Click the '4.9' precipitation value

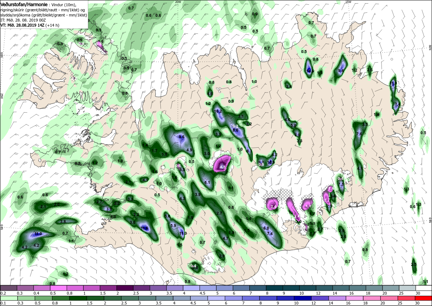pyautogui.click(x=189, y=150)
